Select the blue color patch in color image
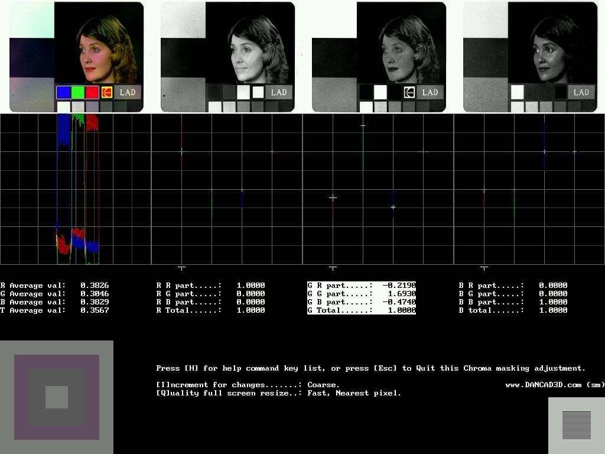The height and width of the screenshot is (454, 605). (63, 92)
